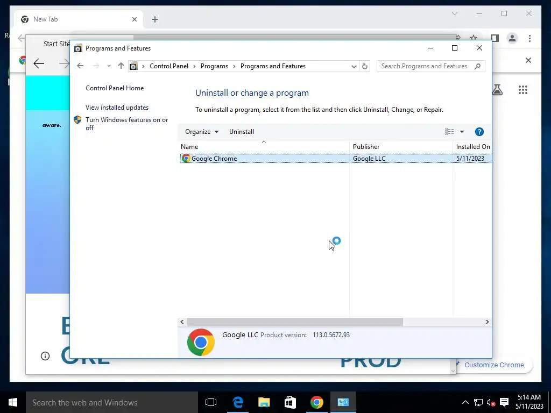
Task: Click the back arrow in the Start Site window
Action: (x=39, y=63)
